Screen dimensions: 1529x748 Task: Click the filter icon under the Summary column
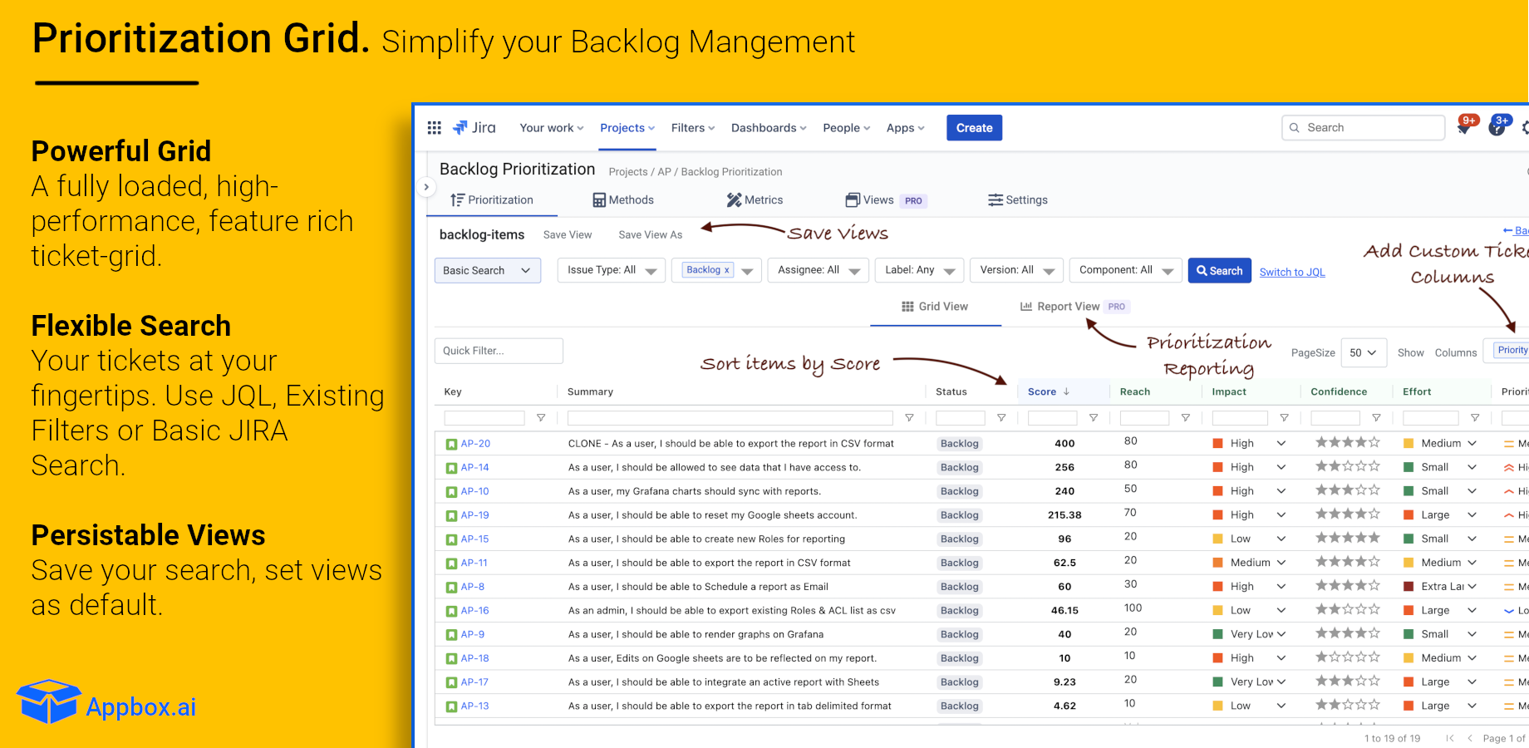point(909,418)
